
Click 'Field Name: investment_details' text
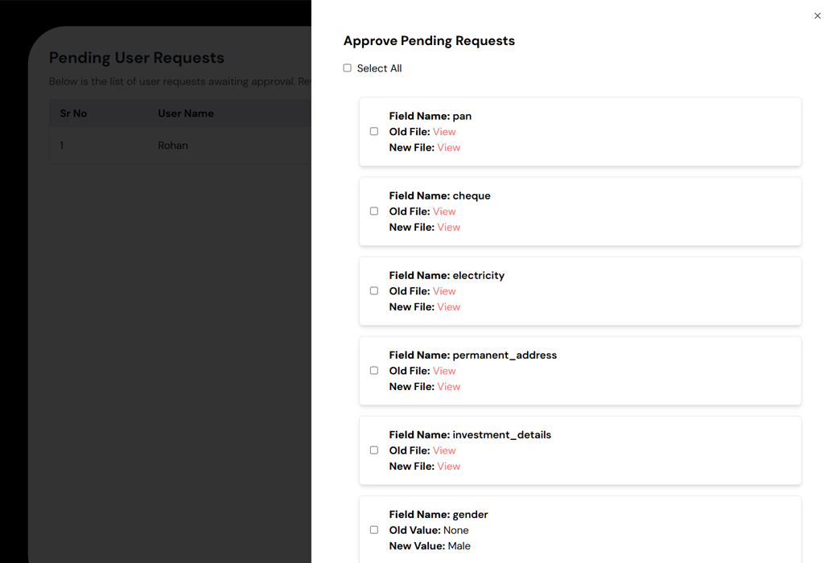coord(470,434)
